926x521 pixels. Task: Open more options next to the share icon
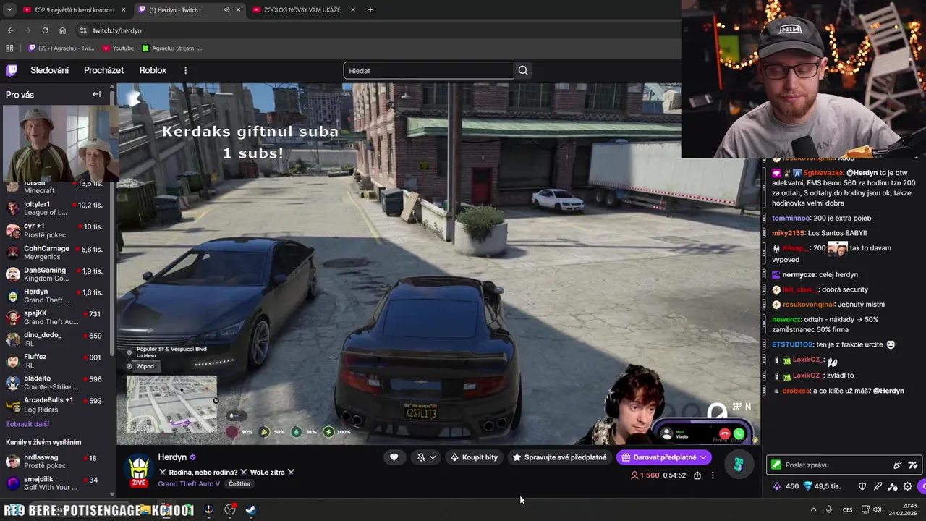pos(713,475)
